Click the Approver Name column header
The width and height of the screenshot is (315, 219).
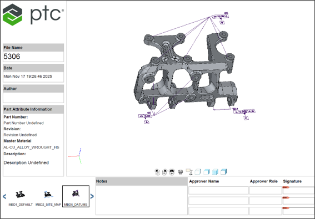(204, 181)
